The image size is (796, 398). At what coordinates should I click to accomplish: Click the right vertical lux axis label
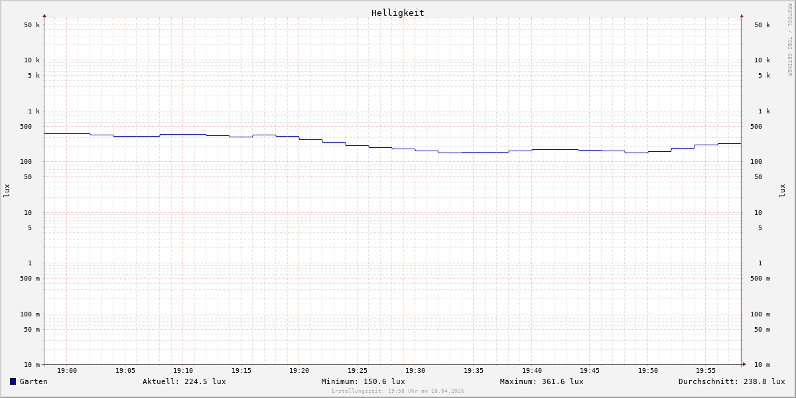[782, 190]
